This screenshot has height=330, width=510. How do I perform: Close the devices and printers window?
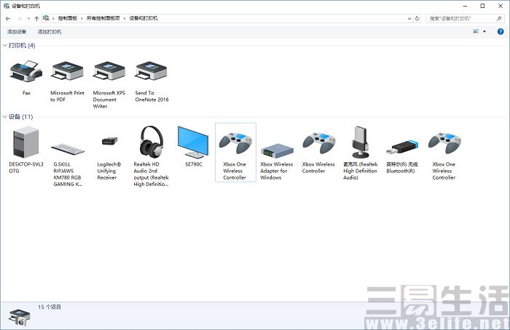501,6
